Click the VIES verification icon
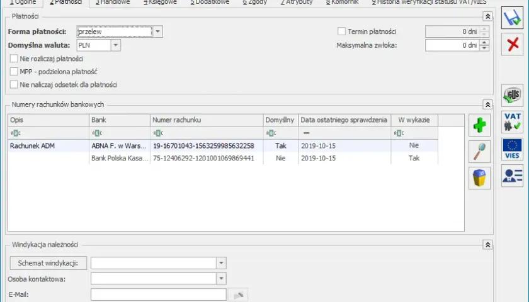The image size is (529, 302). 512,149
